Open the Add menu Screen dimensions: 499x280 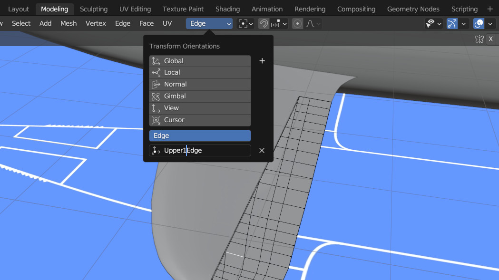[x=45, y=23]
